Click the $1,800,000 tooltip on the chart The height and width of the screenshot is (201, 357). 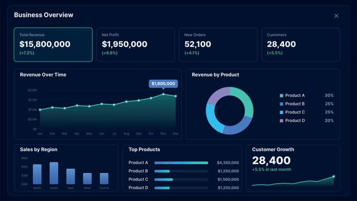[x=163, y=84]
